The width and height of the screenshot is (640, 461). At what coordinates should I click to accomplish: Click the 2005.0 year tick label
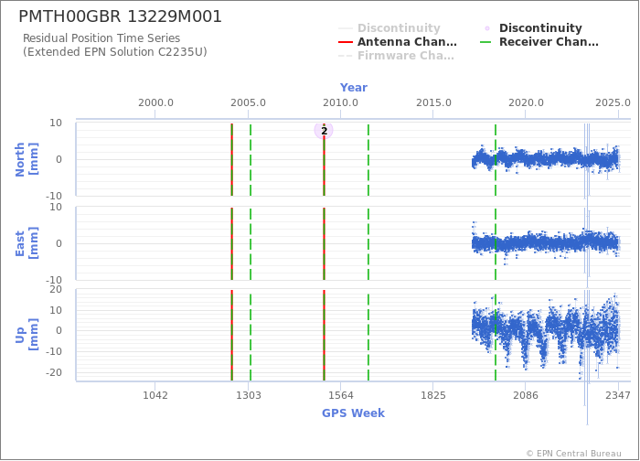248,102
